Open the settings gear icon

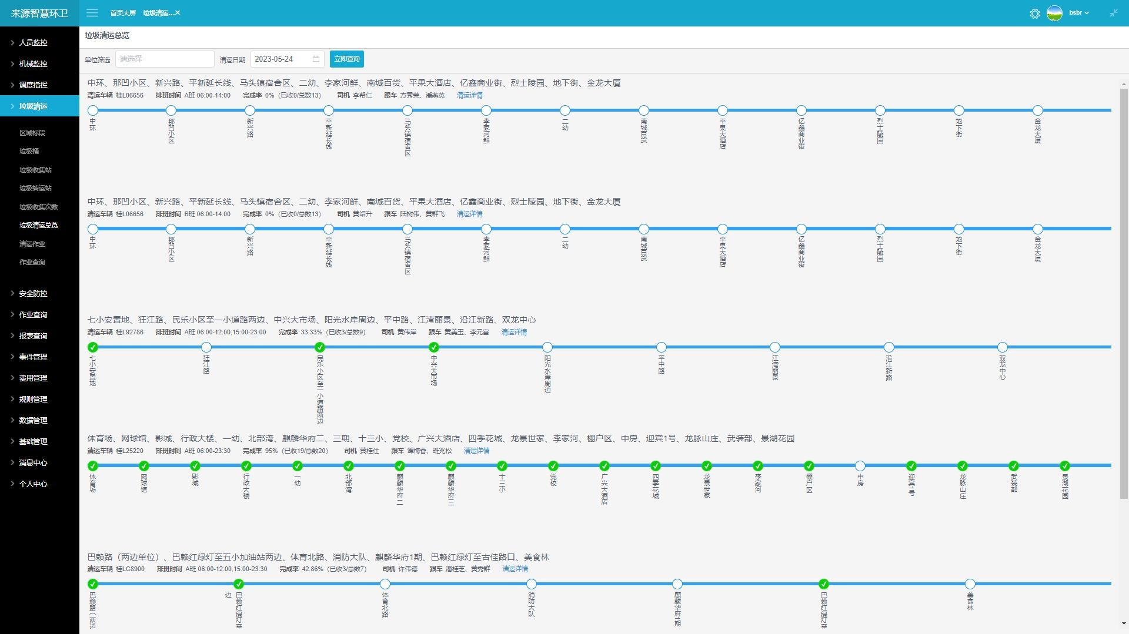(1035, 14)
